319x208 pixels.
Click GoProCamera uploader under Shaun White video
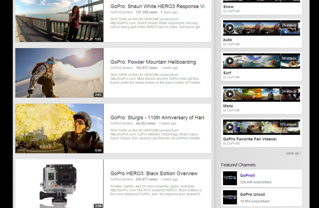[x=121, y=12]
